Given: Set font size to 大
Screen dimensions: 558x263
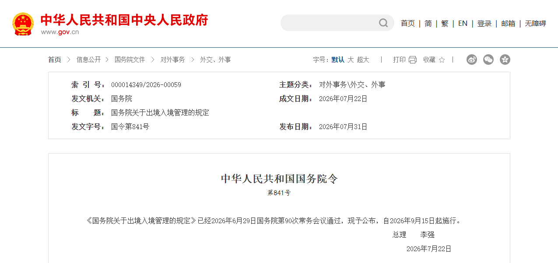Looking at the screenshot, I should pos(351,60).
